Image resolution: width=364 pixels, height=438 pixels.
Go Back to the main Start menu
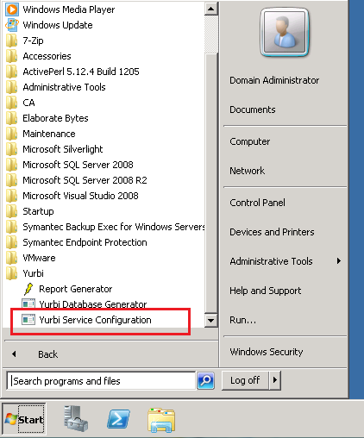click(47, 354)
